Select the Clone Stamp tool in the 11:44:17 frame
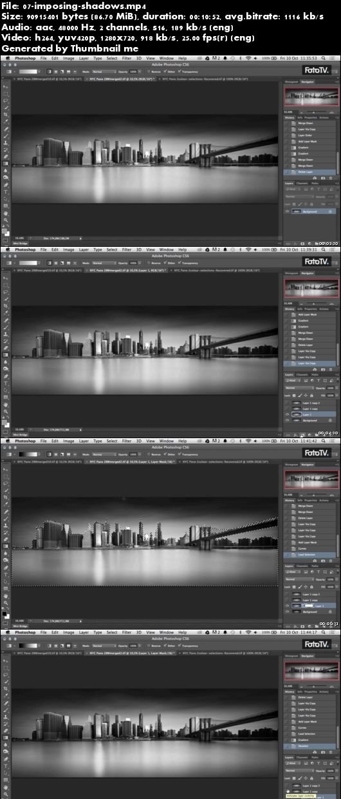Image resolution: width=341 pixels, height=799 pixels. coord(6,717)
